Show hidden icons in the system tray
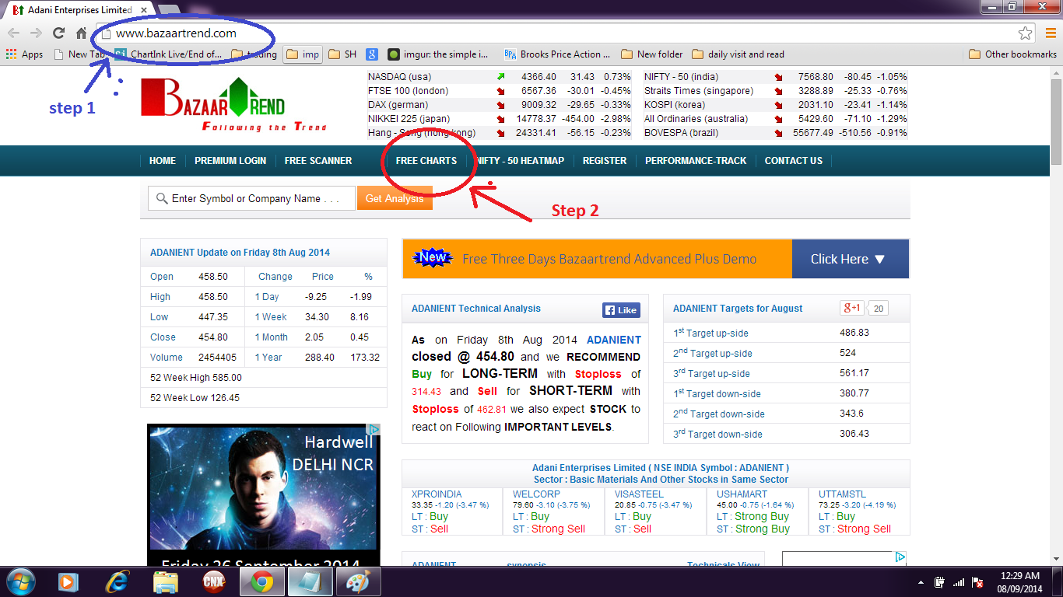 pos(921,581)
